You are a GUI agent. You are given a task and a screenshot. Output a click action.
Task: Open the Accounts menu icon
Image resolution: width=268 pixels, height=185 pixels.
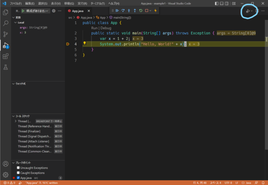click(6, 164)
